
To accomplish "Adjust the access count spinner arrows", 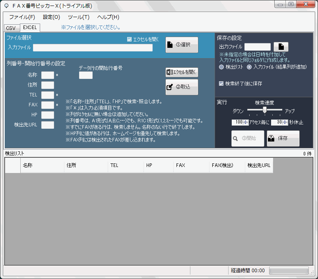I will click(246, 122).
